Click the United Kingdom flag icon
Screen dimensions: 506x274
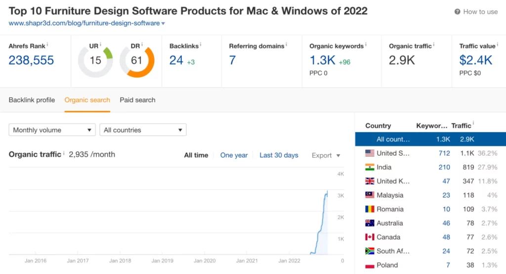coord(370,181)
